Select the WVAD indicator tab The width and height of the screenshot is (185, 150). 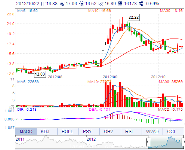[x=152, y=131]
